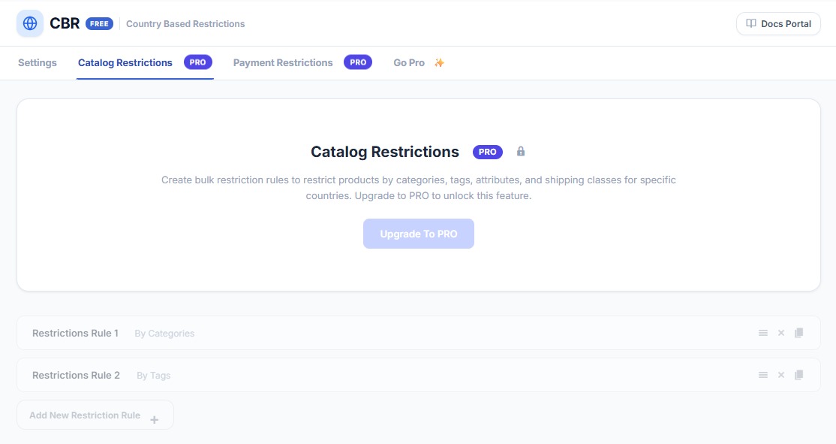
Task: Click the sparkle icon next to Go Pro
Action: click(439, 63)
